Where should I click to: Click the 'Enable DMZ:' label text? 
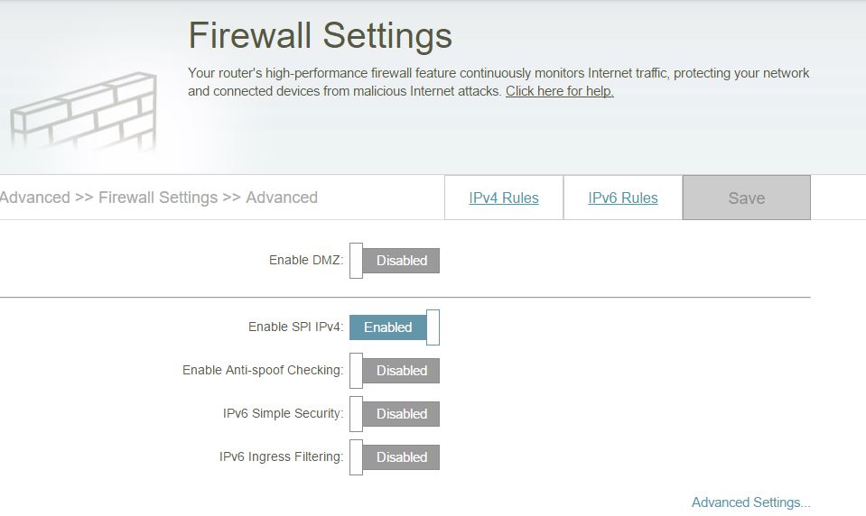(x=306, y=261)
